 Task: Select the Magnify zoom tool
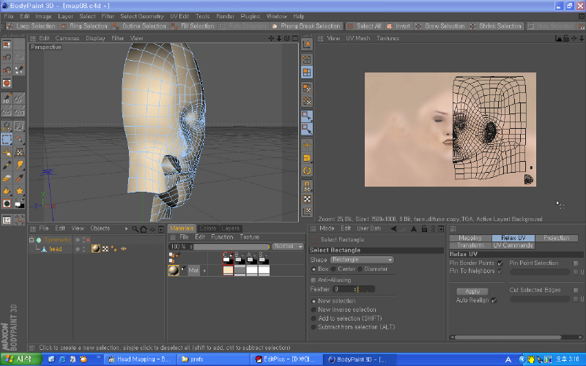coord(7,126)
